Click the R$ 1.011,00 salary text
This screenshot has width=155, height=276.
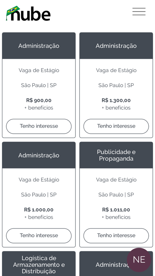pos(116,210)
